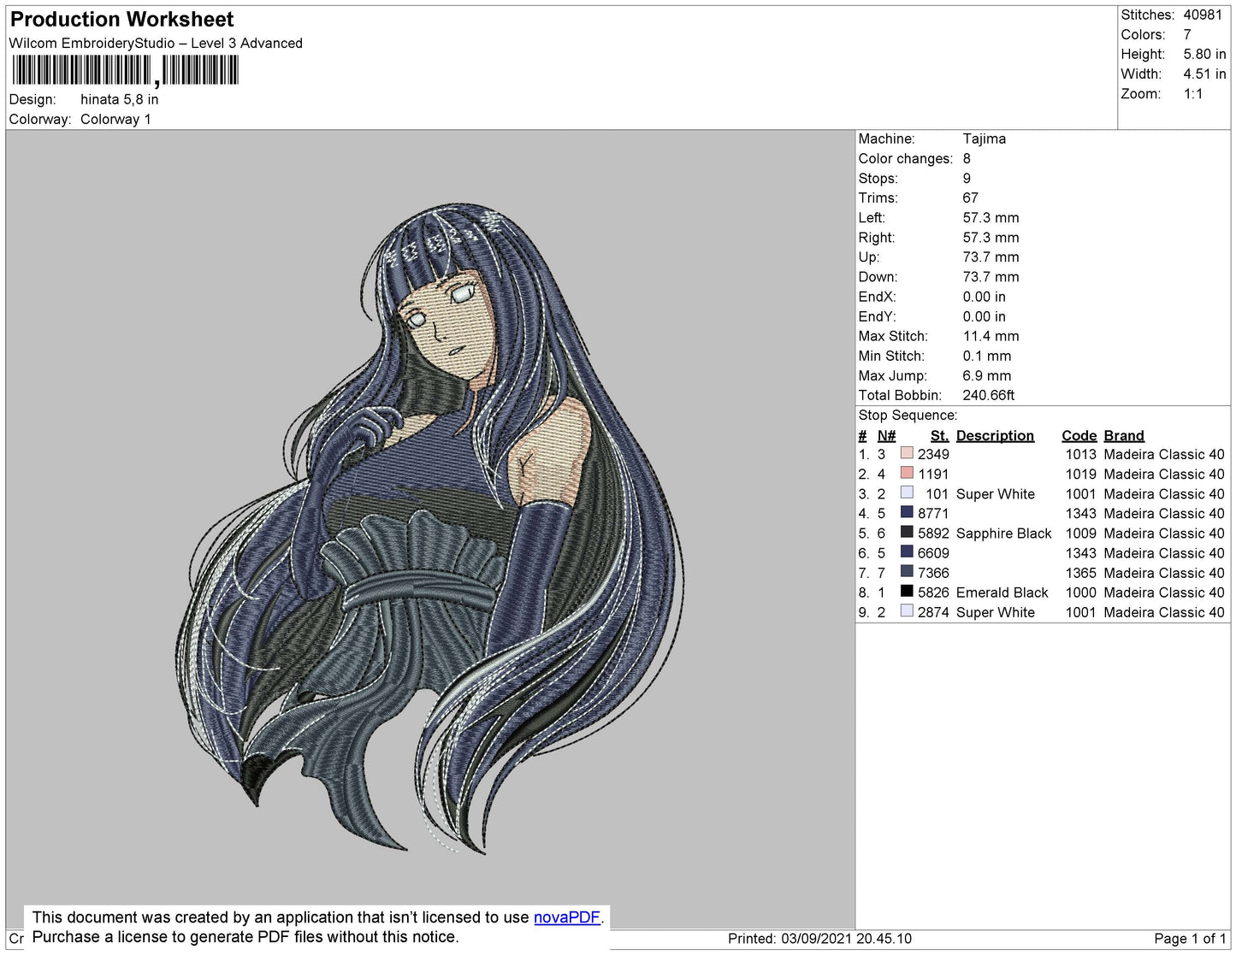
Task: Click the Width value 4.51 in
Action: coord(1204,74)
